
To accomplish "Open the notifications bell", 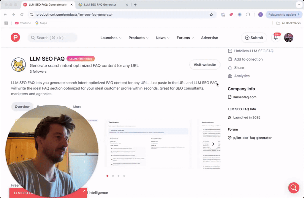I will click(275, 38).
